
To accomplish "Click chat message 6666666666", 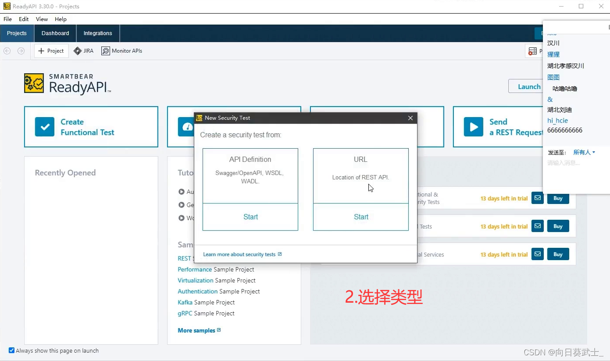I will click(x=565, y=130).
